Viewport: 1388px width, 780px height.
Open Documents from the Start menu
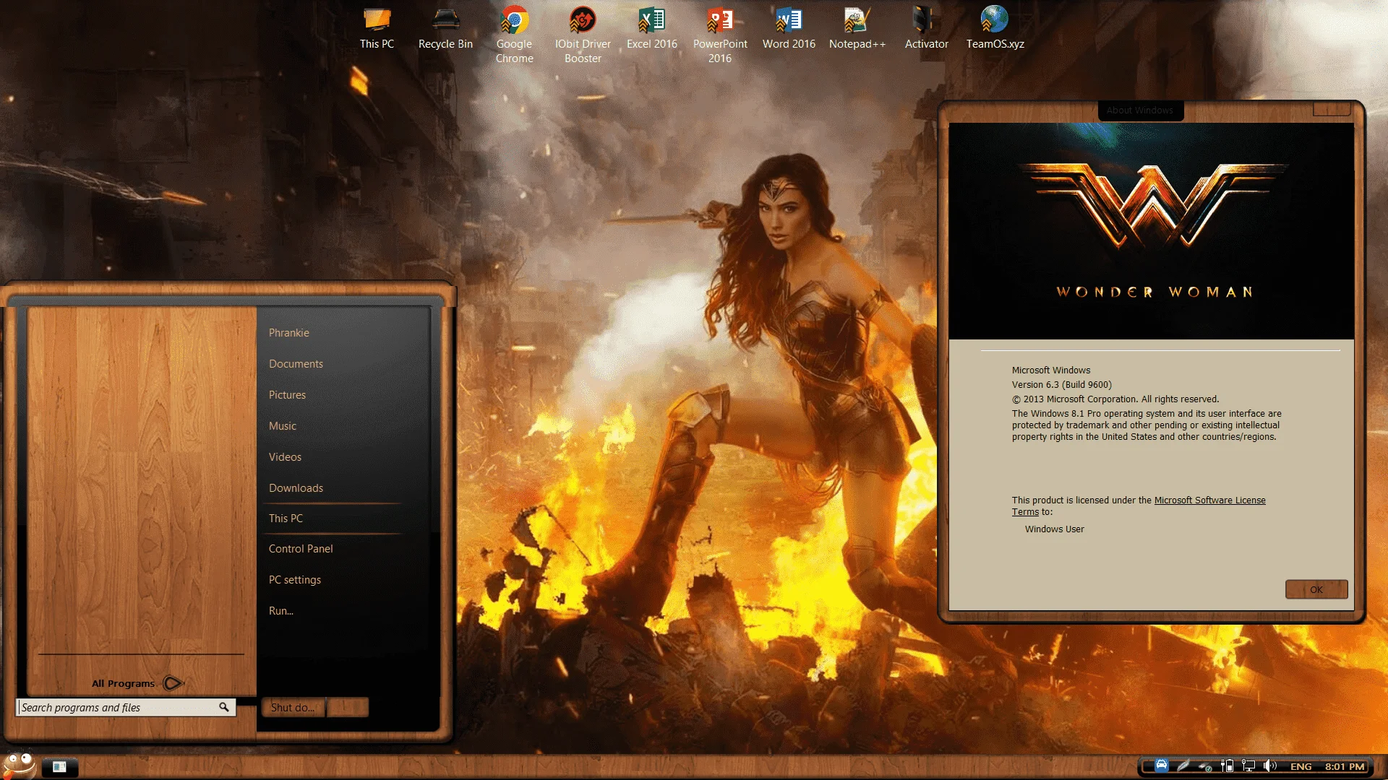point(296,364)
